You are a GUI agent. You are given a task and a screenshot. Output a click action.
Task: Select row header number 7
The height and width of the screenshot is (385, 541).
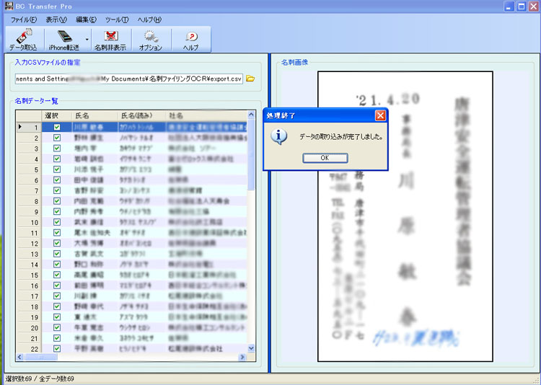click(29, 191)
